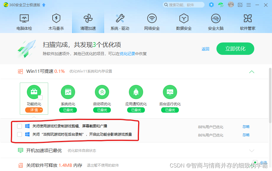Ignore 后台录制 item via 忽略
272x171 pixels.
[246, 135]
